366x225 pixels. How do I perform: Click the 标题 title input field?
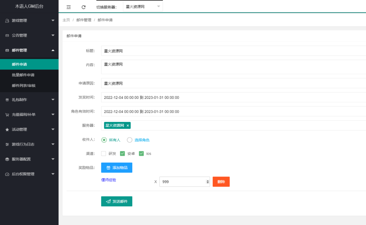tap(179, 51)
